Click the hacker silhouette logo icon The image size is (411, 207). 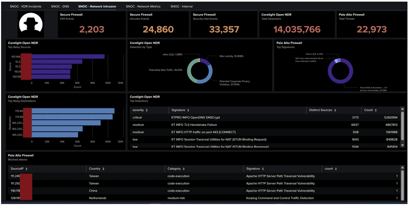[x=31, y=24]
